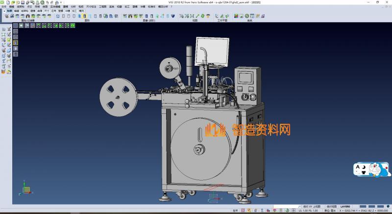This screenshot has width=392, height=214.
Task: Click the yellow icon at the bottom right of the left palette
Action: (x=9, y=72)
